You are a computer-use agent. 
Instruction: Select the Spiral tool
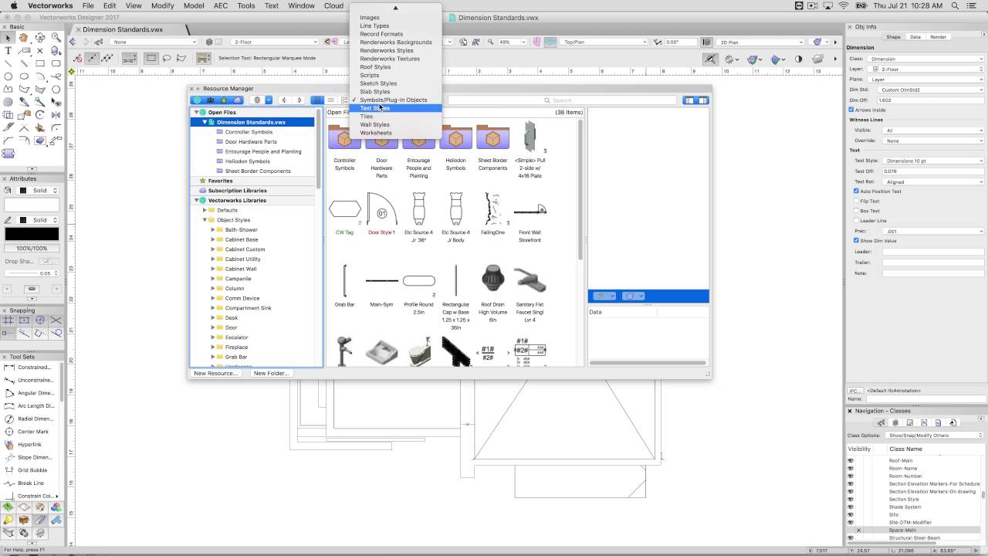(8, 101)
